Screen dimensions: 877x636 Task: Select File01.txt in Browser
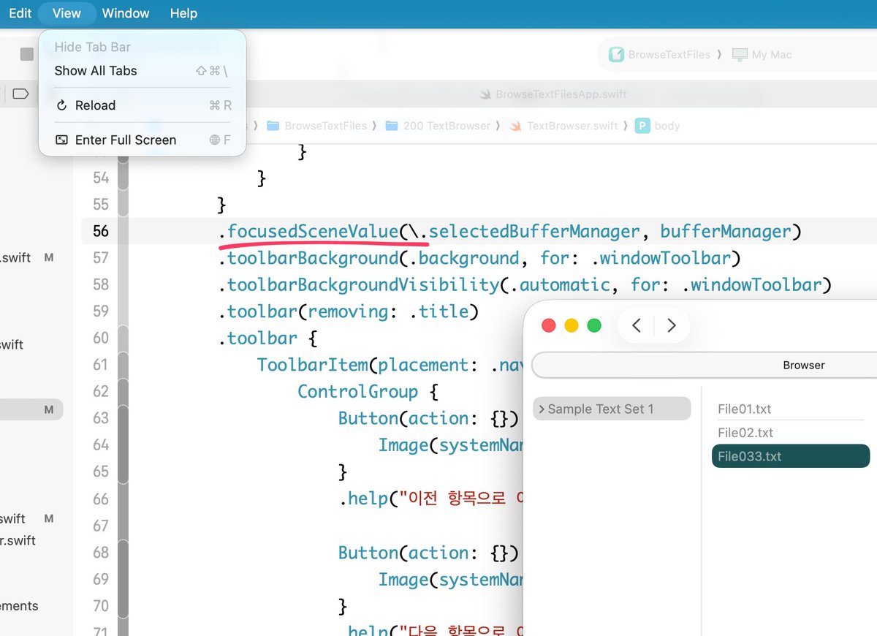pyautogui.click(x=791, y=409)
